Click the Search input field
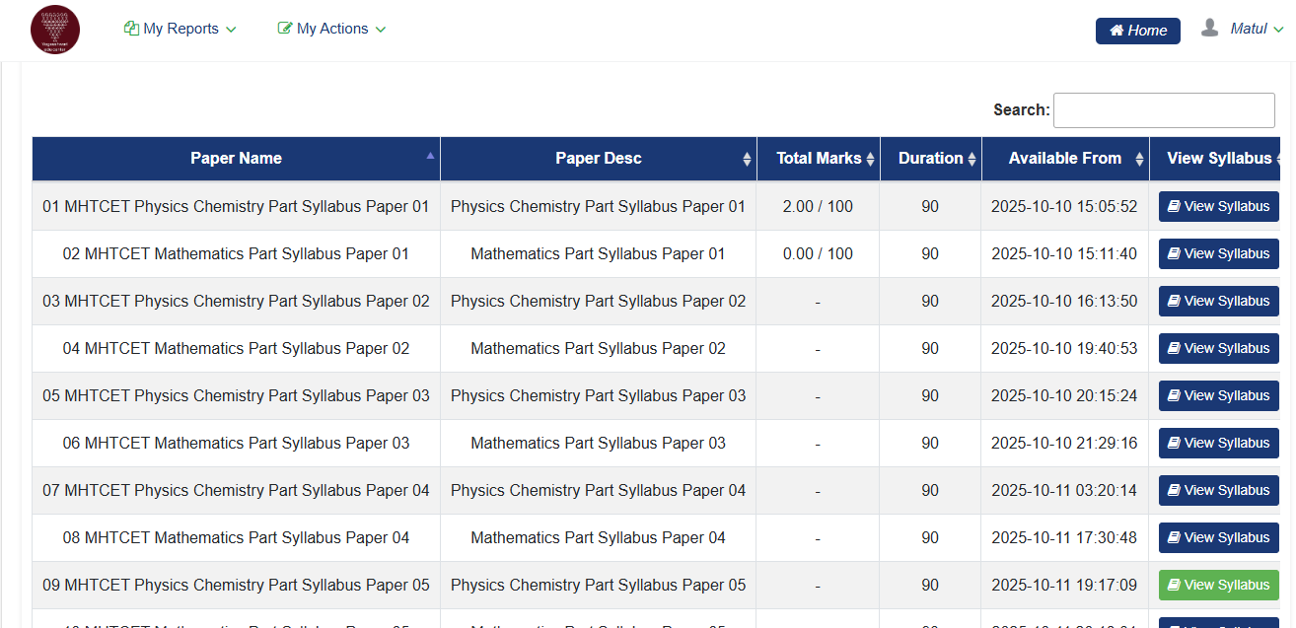 coord(1164,110)
